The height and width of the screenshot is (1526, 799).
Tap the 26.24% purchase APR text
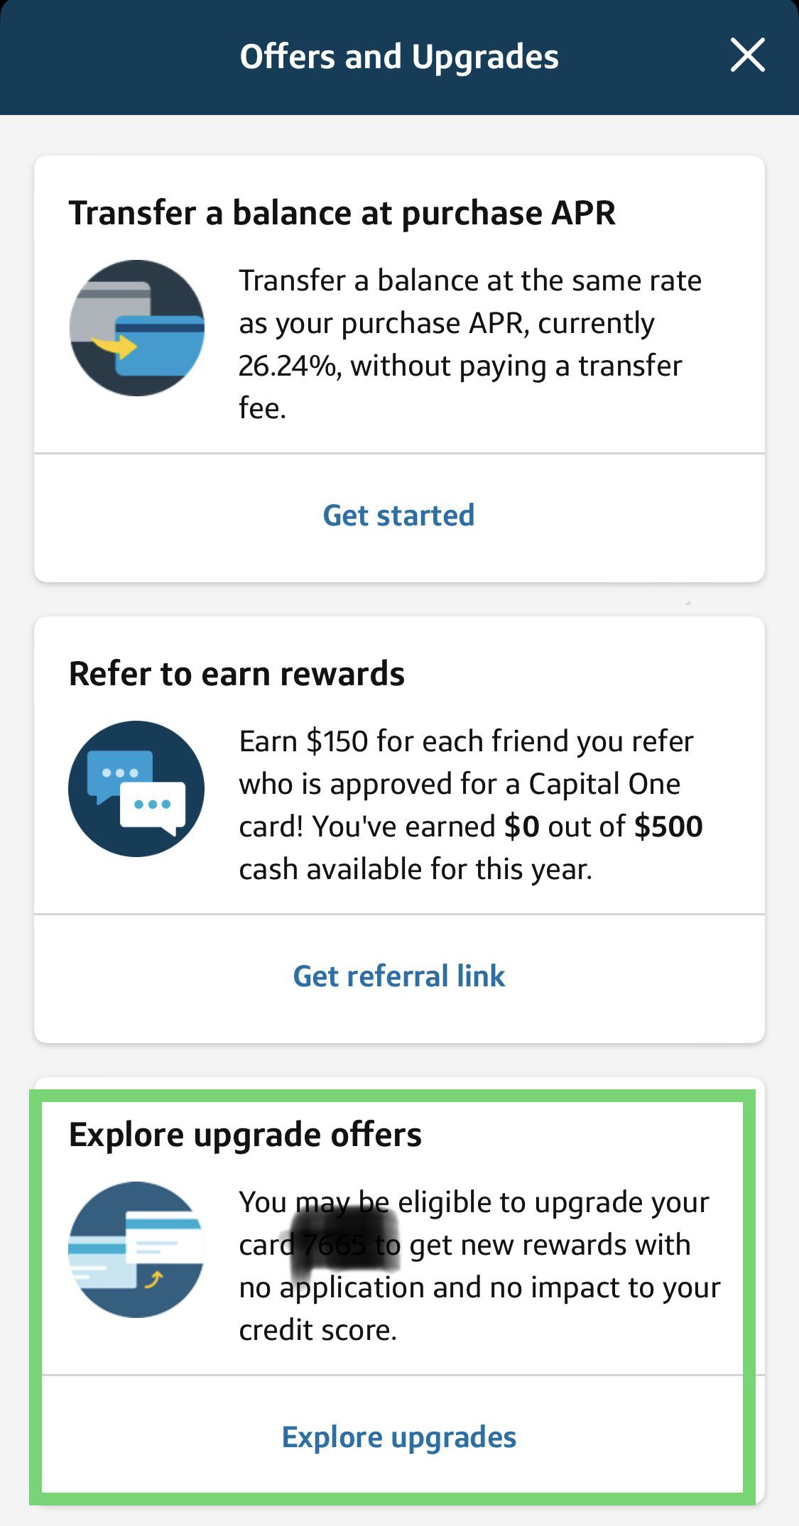tap(288, 366)
